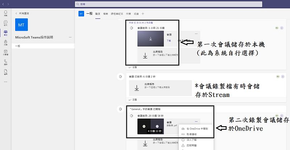Choose 回報問題 menu item
The height and width of the screenshot is (150, 290).
point(196,145)
